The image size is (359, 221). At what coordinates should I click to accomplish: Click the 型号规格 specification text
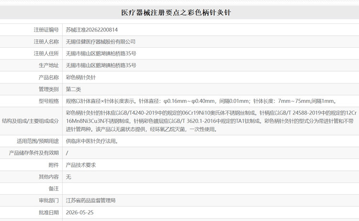point(202,101)
